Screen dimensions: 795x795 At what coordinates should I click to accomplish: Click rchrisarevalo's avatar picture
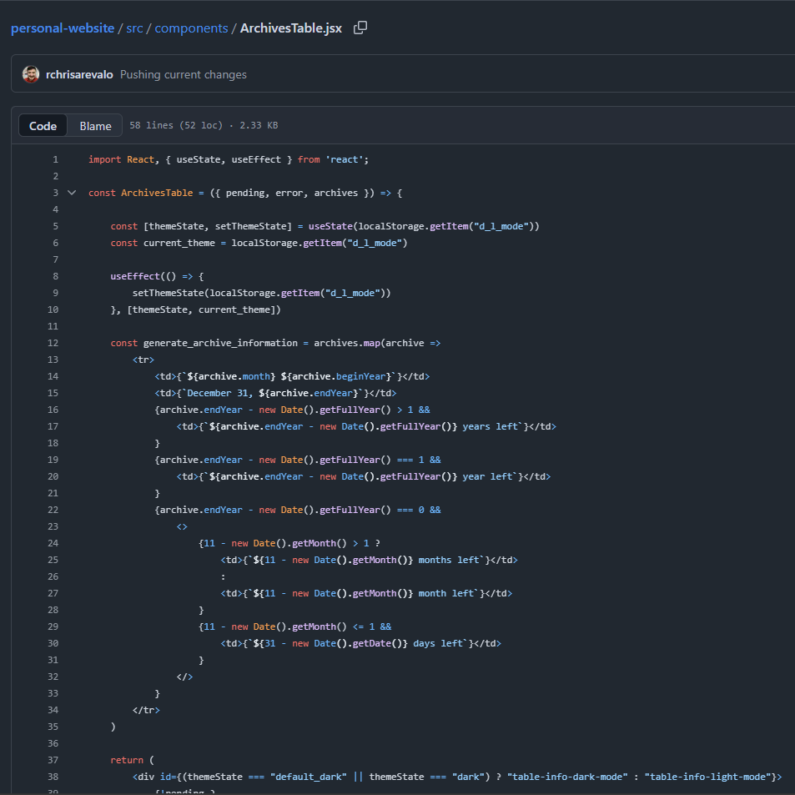[31, 74]
